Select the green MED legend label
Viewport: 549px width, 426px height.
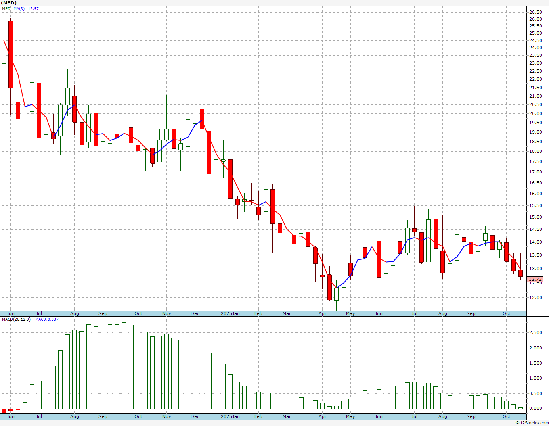click(6, 8)
